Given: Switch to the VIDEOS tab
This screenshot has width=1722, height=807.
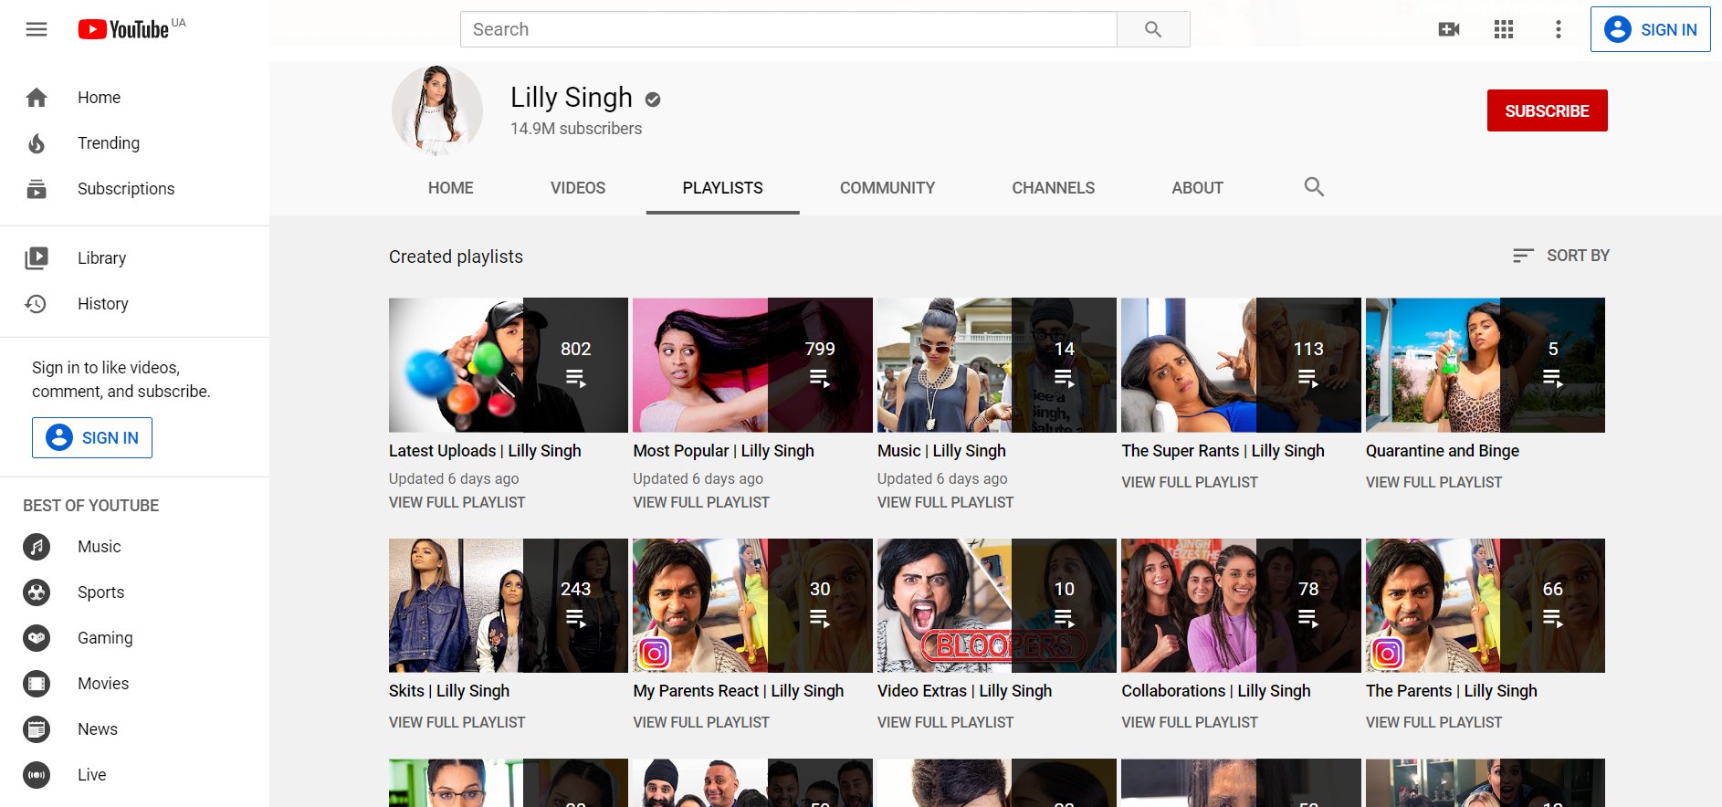Looking at the screenshot, I should point(578,188).
